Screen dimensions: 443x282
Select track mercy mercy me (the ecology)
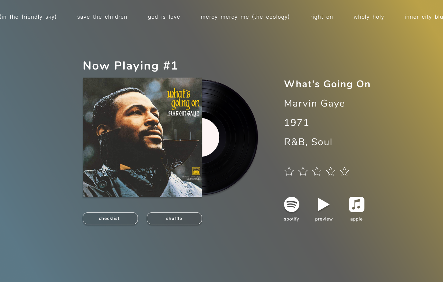click(x=245, y=17)
